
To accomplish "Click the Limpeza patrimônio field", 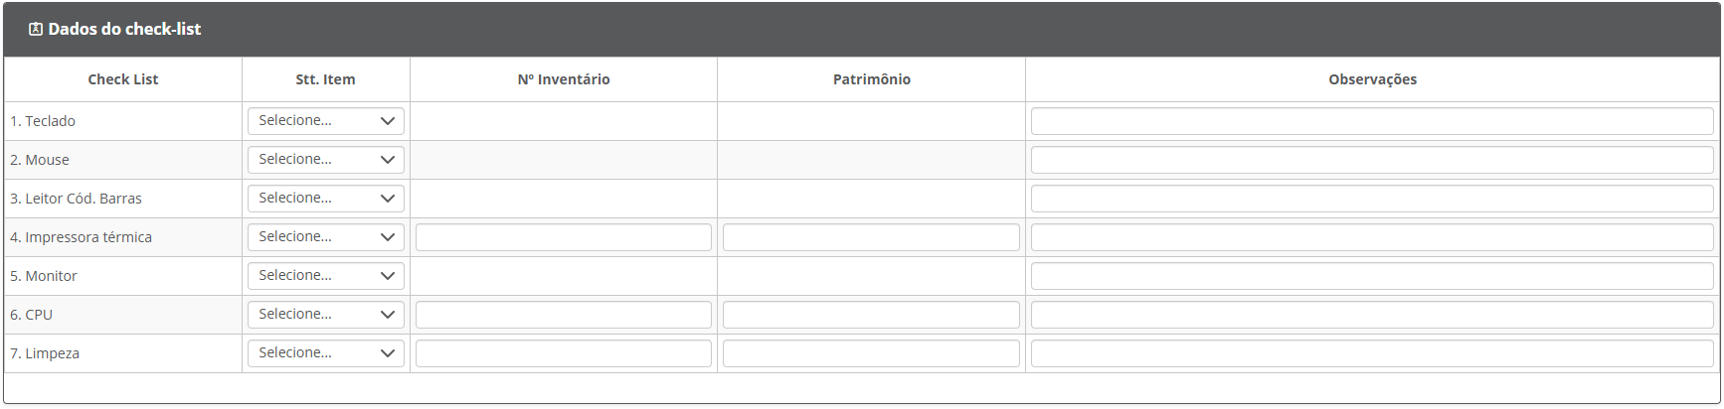I will 871,353.
